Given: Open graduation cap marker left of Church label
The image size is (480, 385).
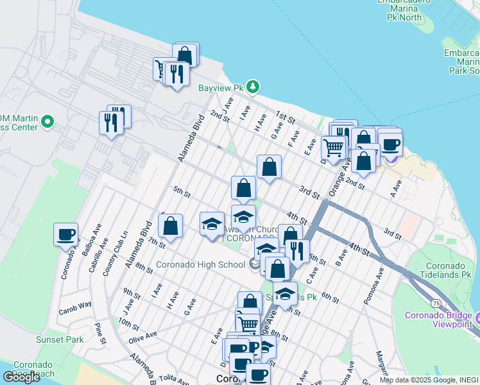Looking at the screenshot, I should coord(212,225).
